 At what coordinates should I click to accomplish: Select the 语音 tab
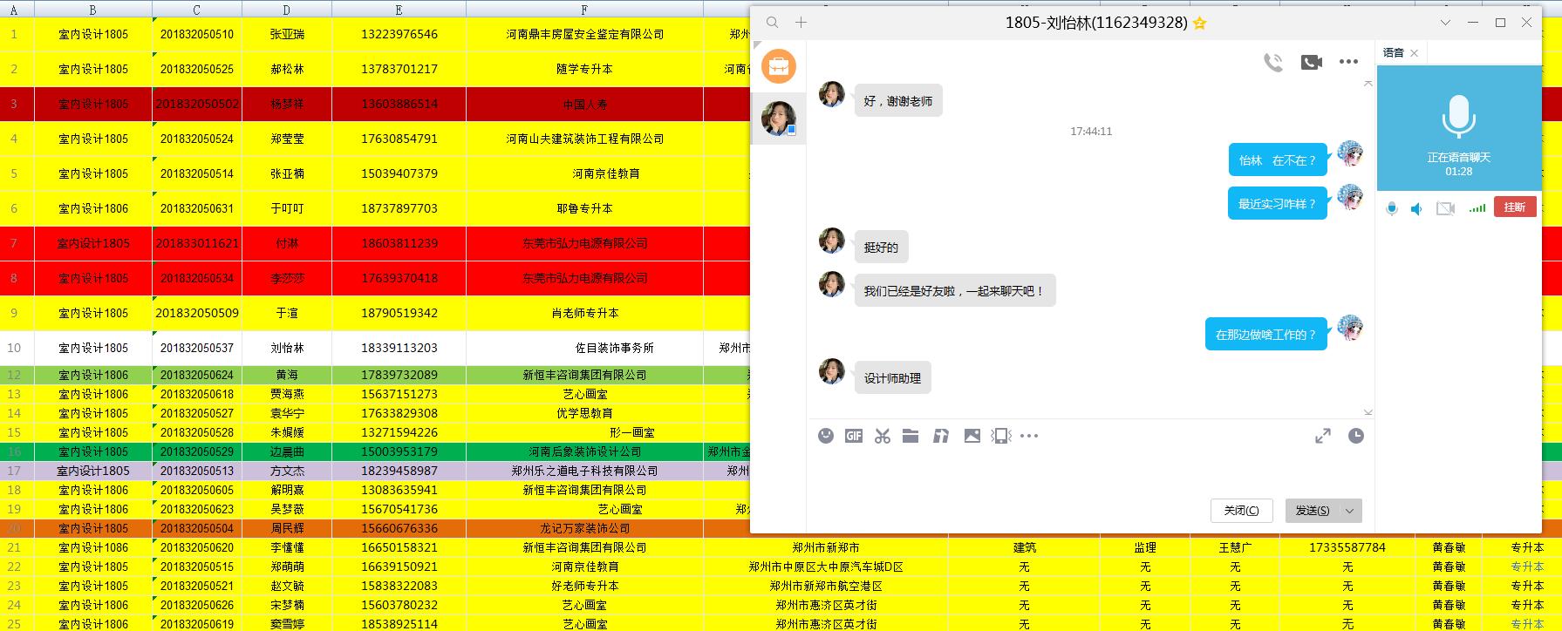(x=1394, y=53)
